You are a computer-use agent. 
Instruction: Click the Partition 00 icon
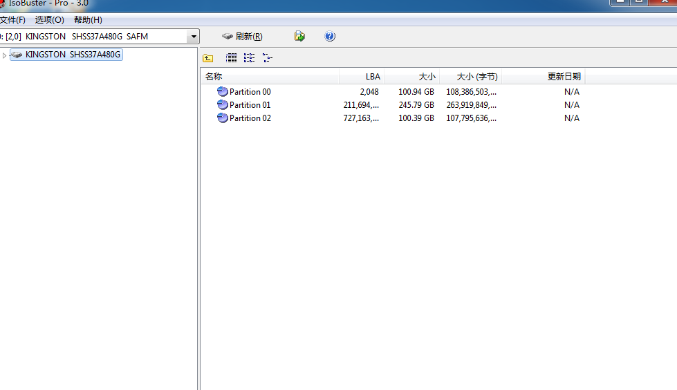(223, 91)
